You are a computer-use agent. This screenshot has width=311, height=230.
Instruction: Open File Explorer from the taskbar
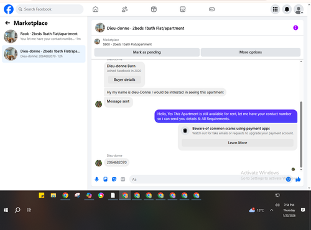[x=53, y=195]
